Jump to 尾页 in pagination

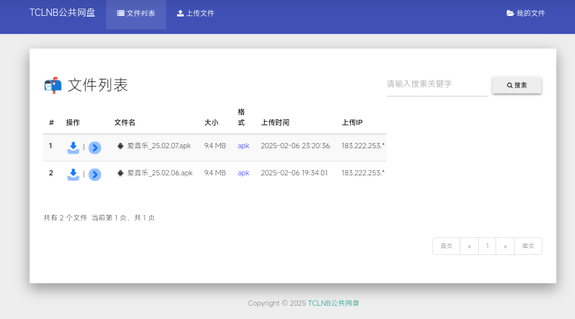tap(528, 246)
